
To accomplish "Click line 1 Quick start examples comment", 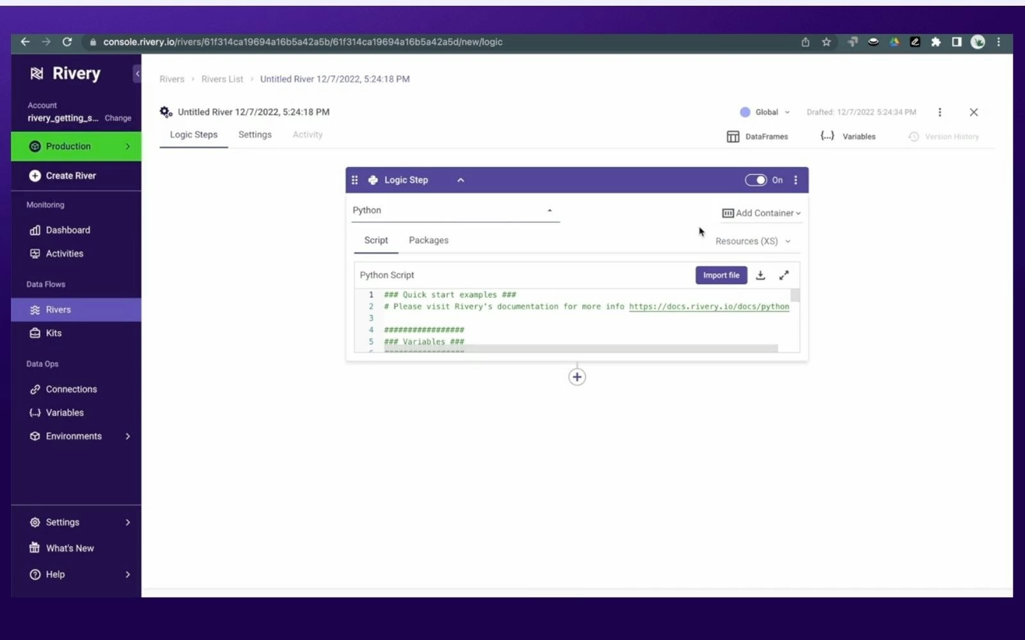I will (x=450, y=295).
